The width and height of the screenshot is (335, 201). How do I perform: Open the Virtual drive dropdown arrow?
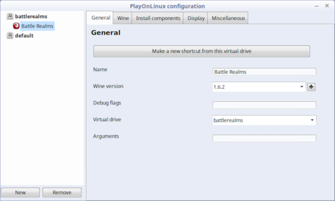[x=312, y=120]
